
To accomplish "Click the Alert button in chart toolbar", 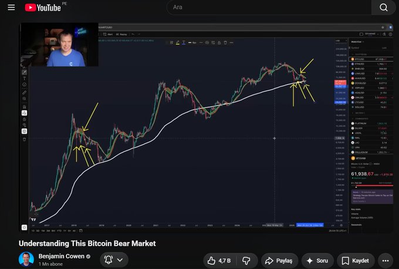I will pyautogui.click(x=108, y=35).
